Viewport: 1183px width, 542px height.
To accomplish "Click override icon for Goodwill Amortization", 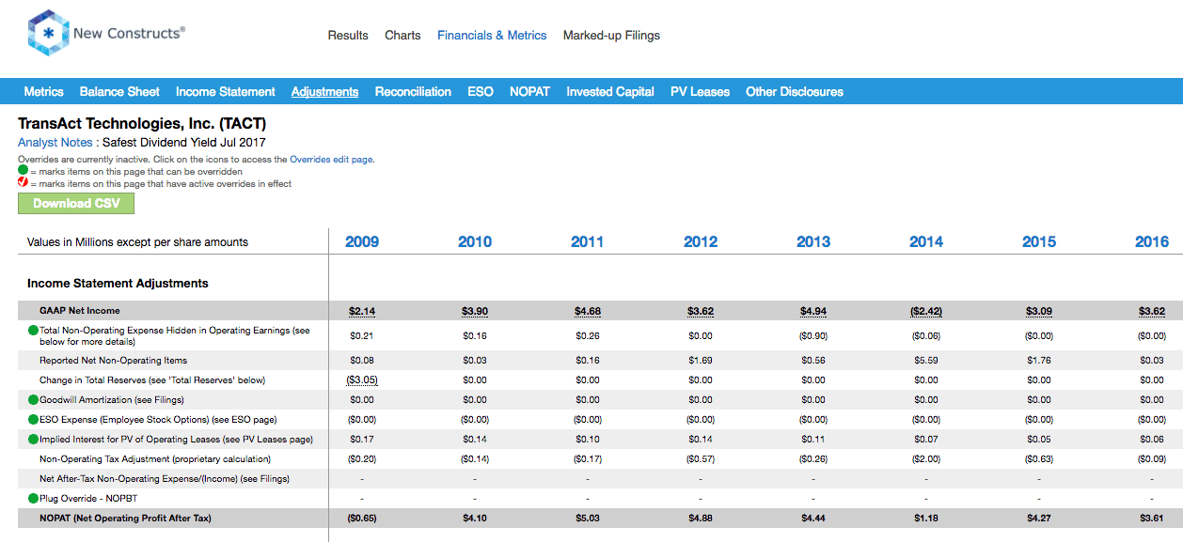I will [x=33, y=400].
